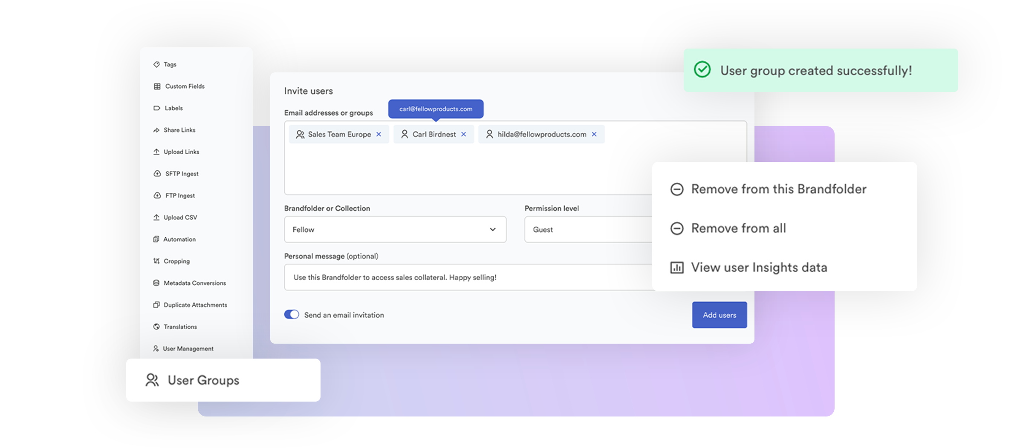Click the Upload CSV icon

[156, 218]
